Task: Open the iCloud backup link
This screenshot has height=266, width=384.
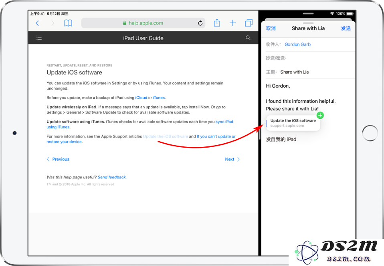Action: click(x=141, y=98)
